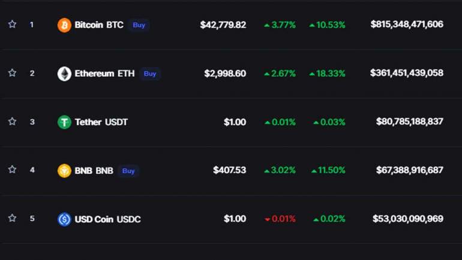Favorite Tether with the star icon
Viewport: 462px width, 260px height.
pos(12,121)
